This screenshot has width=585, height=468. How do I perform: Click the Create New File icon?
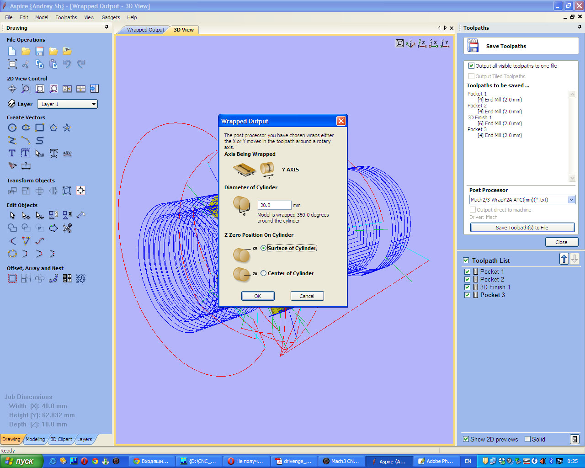coord(12,51)
